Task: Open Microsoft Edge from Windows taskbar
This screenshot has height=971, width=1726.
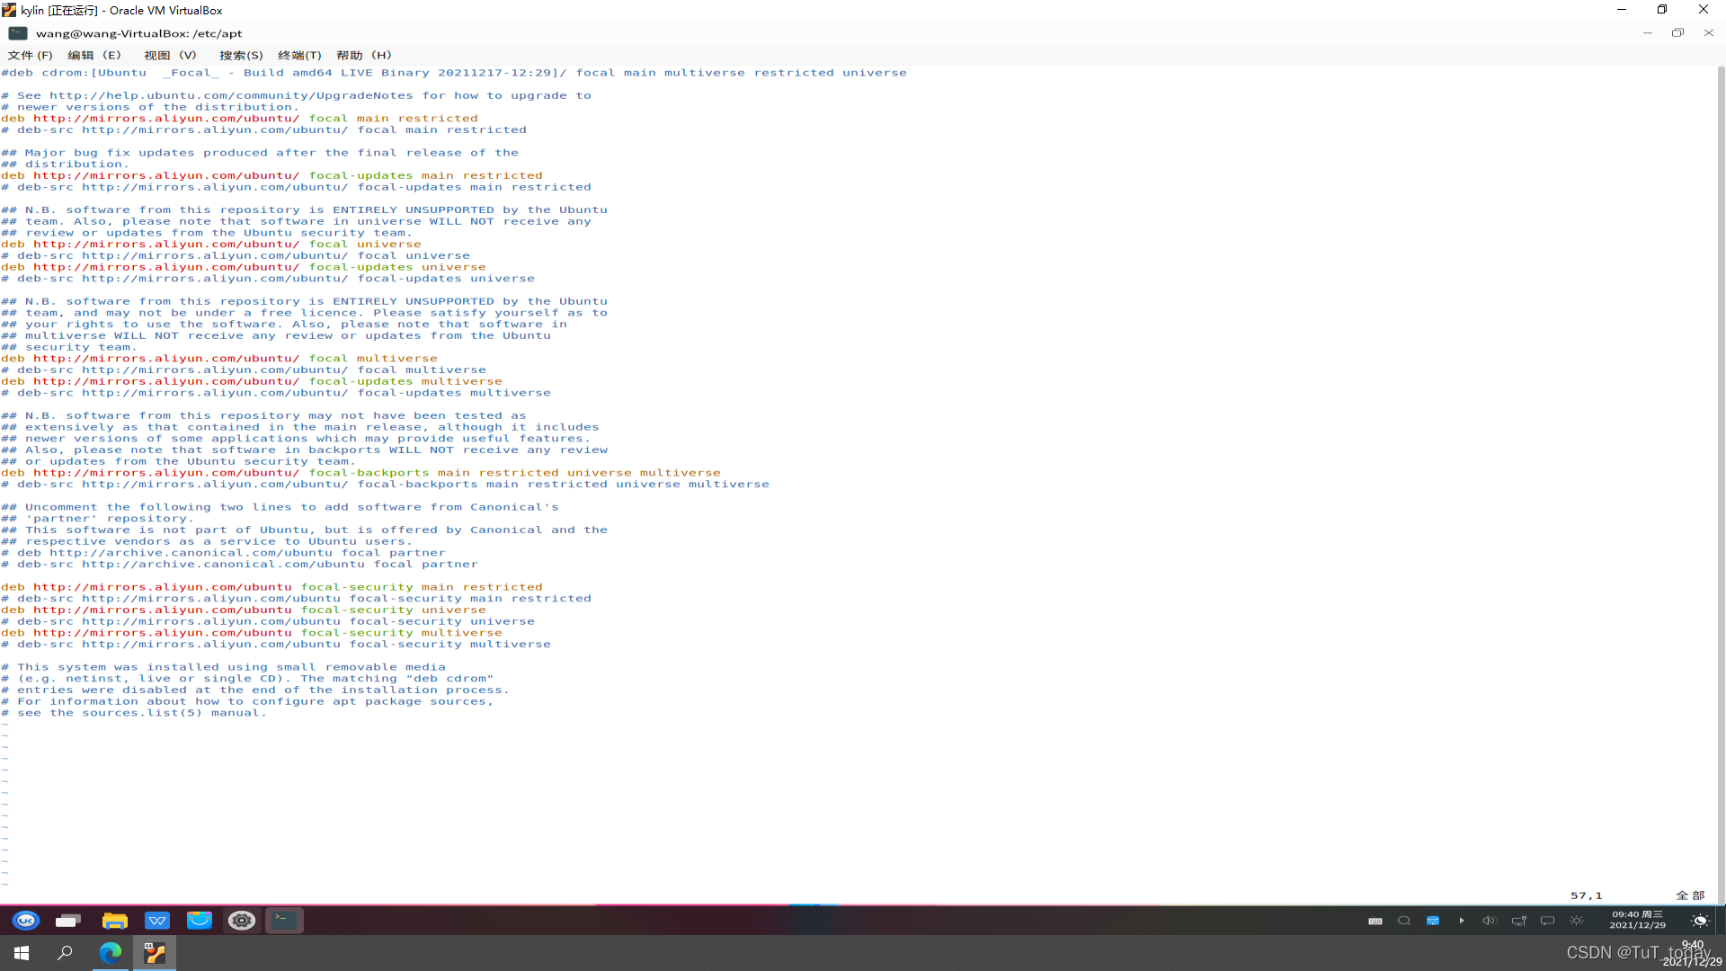Action: [x=111, y=953]
